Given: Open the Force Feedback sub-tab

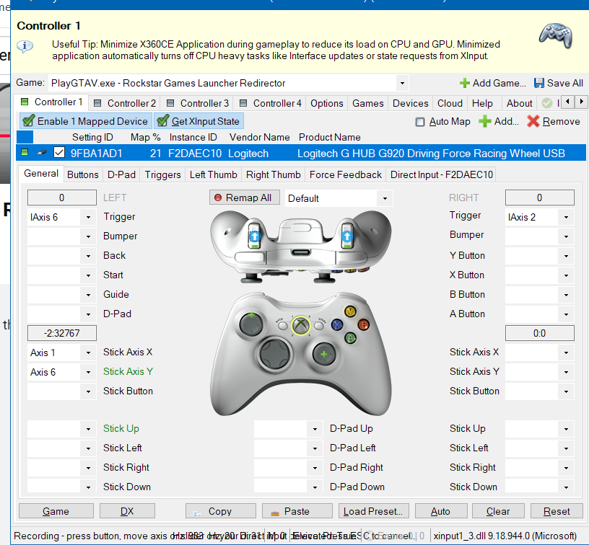Looking at the screenshot, I should [x=346, y=174].
